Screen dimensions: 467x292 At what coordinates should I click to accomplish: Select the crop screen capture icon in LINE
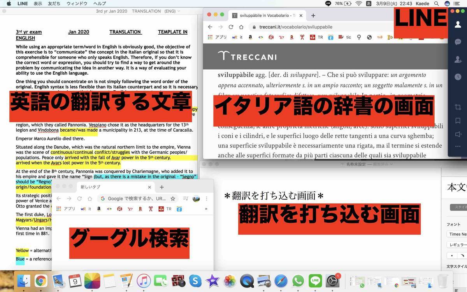coord(458,107)
